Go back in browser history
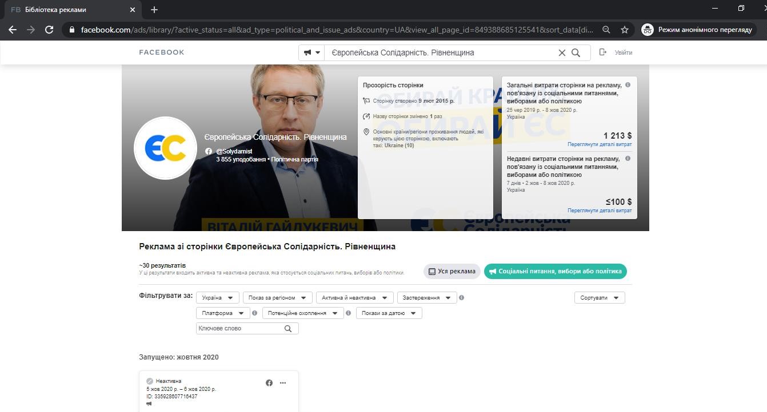Viewport: 767px width, 412px height. (13, 30)
